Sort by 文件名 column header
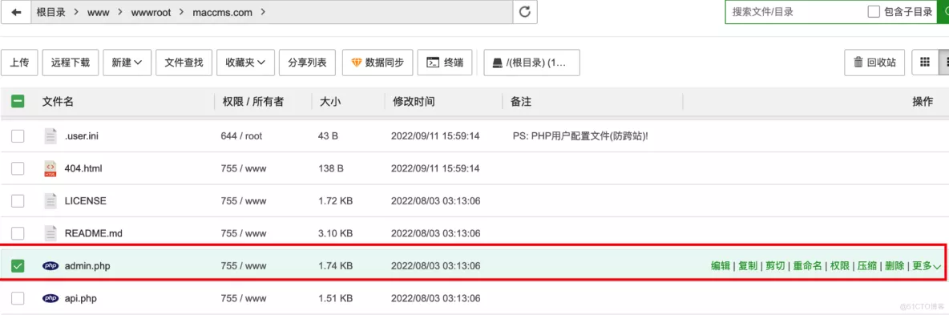The width and height of the screenshot is (949, 315). coord(58,102)
